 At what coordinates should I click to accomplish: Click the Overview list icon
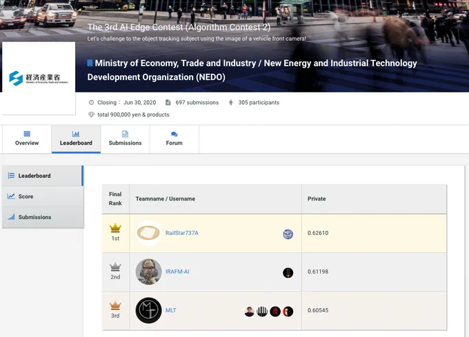click(x=27, y=134)
